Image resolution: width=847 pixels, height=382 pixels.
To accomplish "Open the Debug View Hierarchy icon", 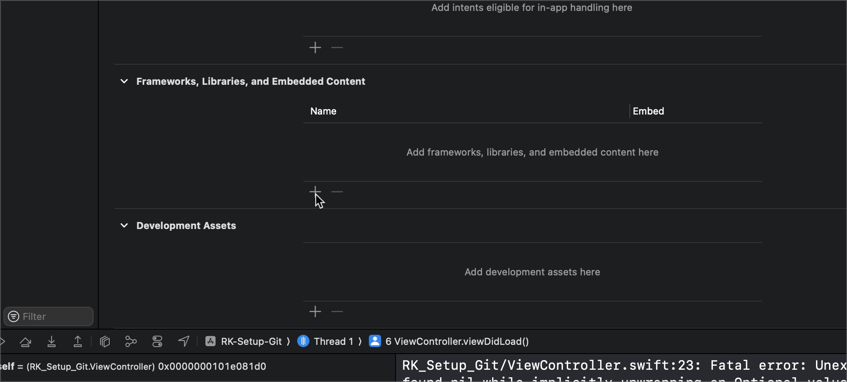I will pos(105,341).
